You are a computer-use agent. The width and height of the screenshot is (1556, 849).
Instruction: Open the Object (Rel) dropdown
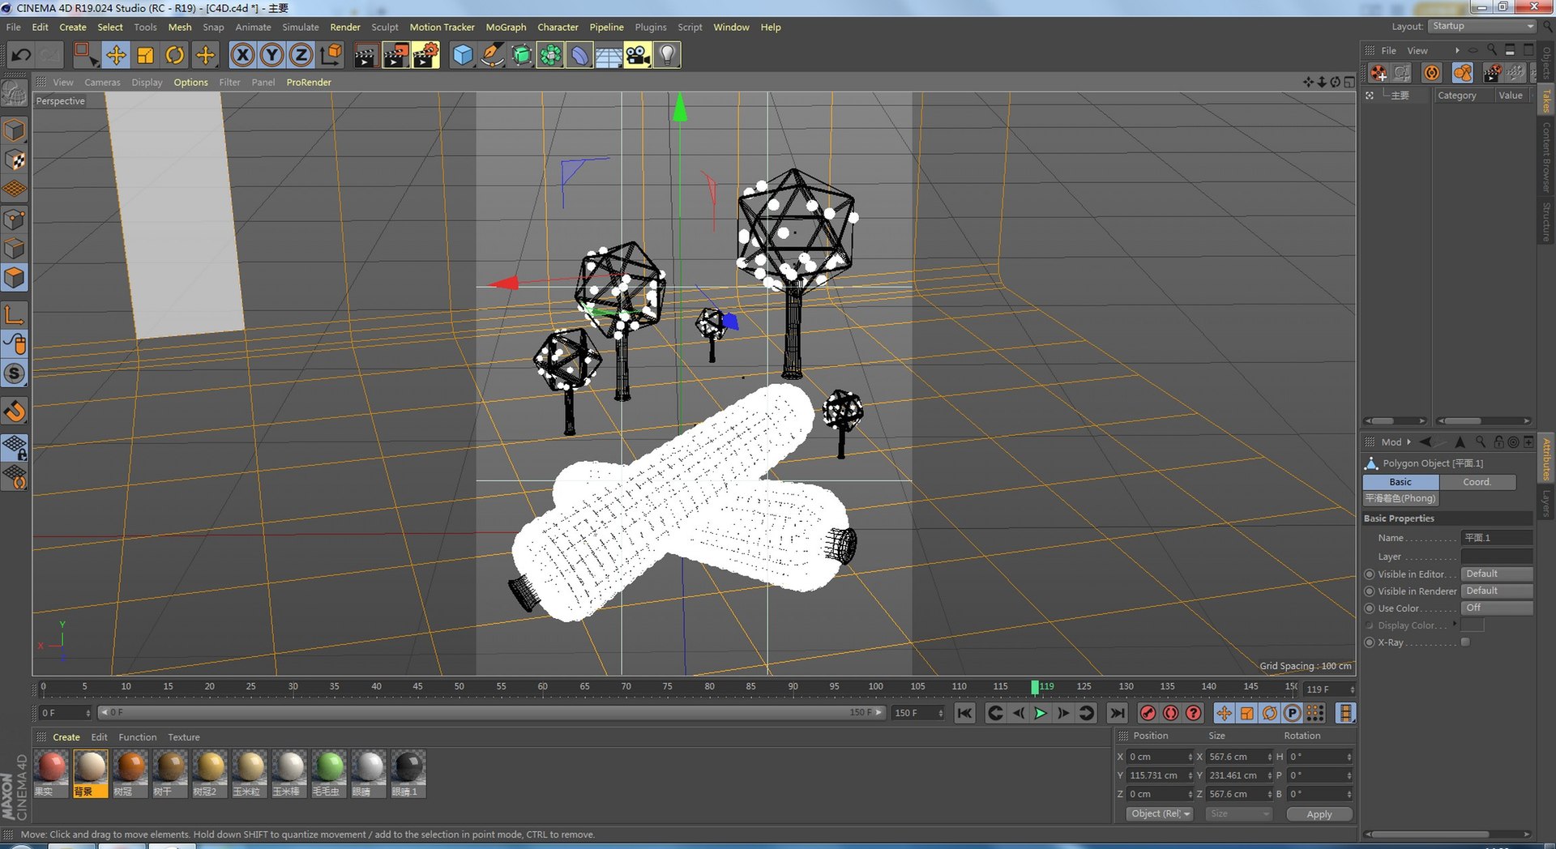[x=1160, y=813]
